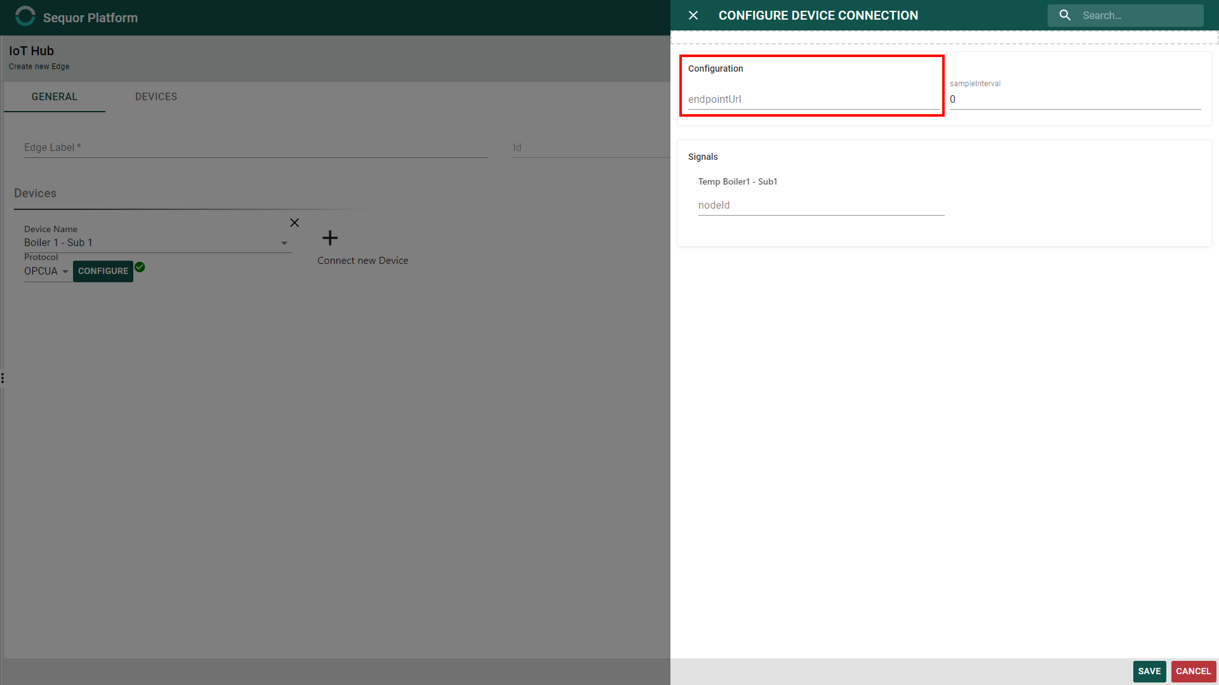Click the Signals section heading
Viewport: 1219px width, 685px height.
point(703,157)
